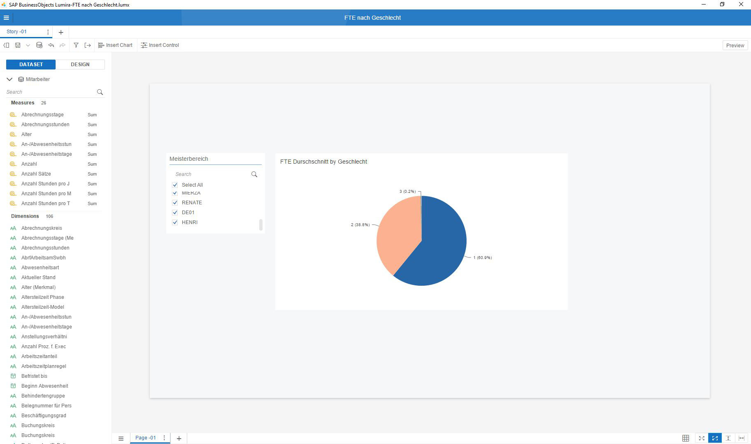Open the filter funnel icon
Image resolution: width=751 pixels, height=444 pixels.
coord(76,45)
